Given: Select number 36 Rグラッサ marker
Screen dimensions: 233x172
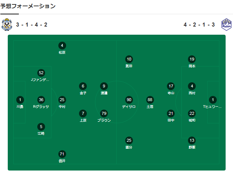Looking at the screenshot, I should (41, 100).
